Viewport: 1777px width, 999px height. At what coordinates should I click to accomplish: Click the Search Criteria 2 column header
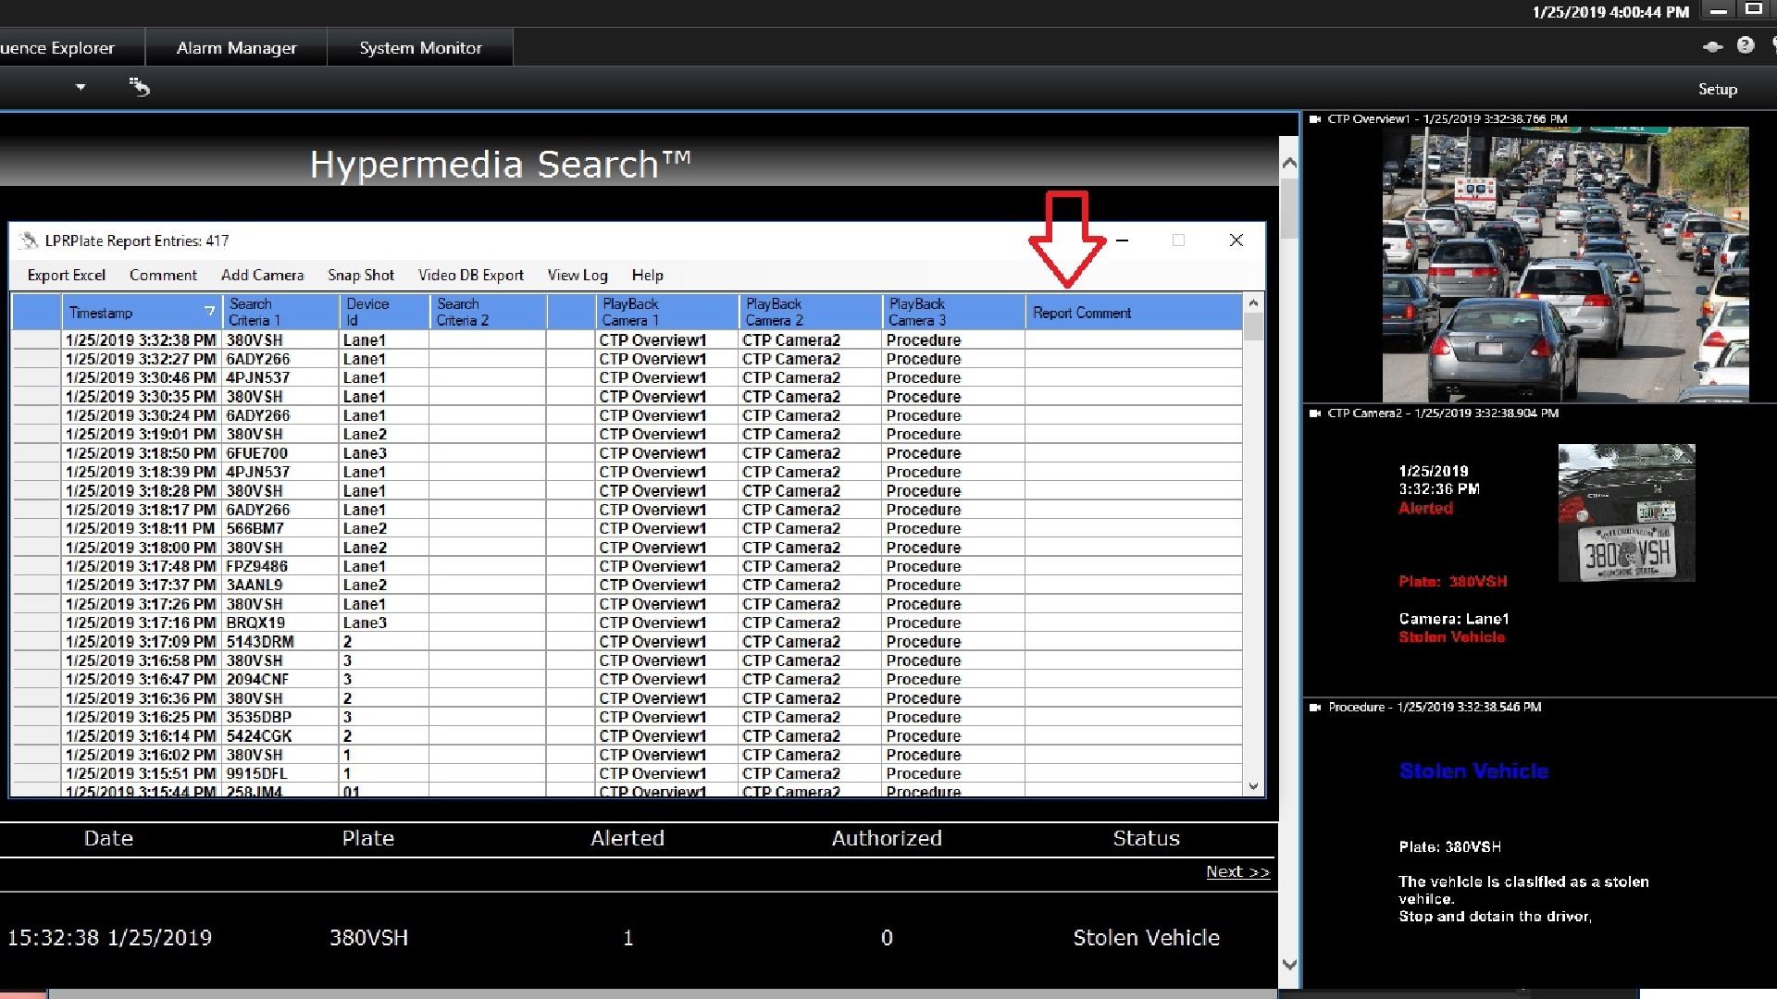pyautogui.click(x=488, y=312)
